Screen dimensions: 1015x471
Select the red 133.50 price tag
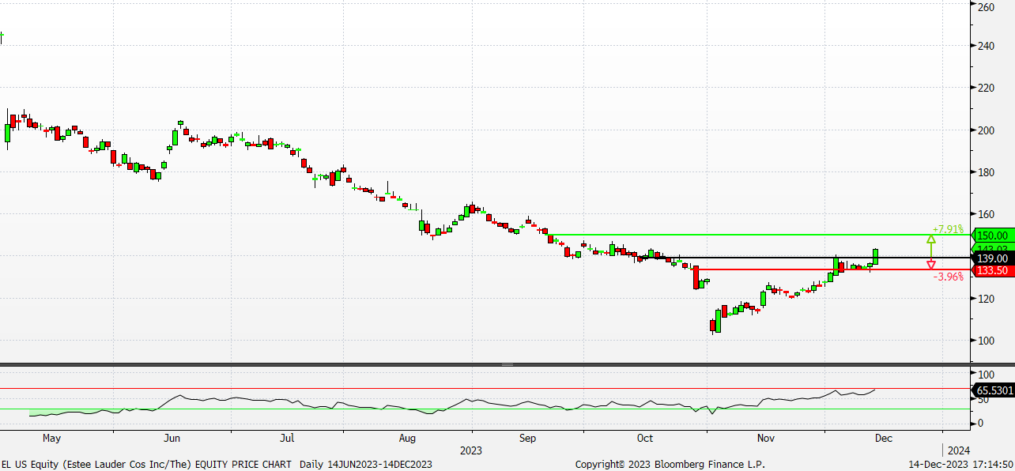(x=992, y=270)
